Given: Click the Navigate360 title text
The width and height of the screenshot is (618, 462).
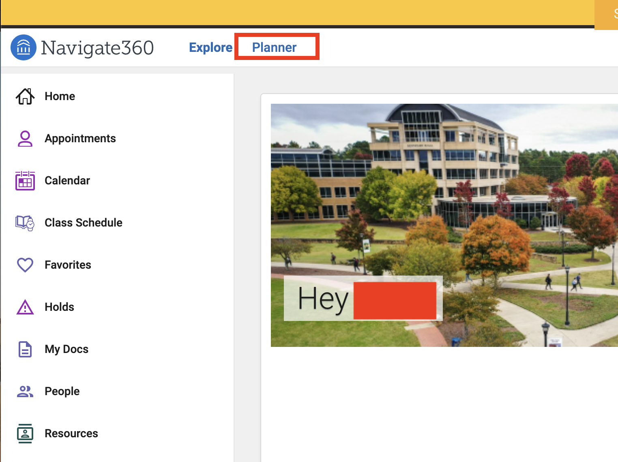Looking at the screenshot, I should click(97, 48).
